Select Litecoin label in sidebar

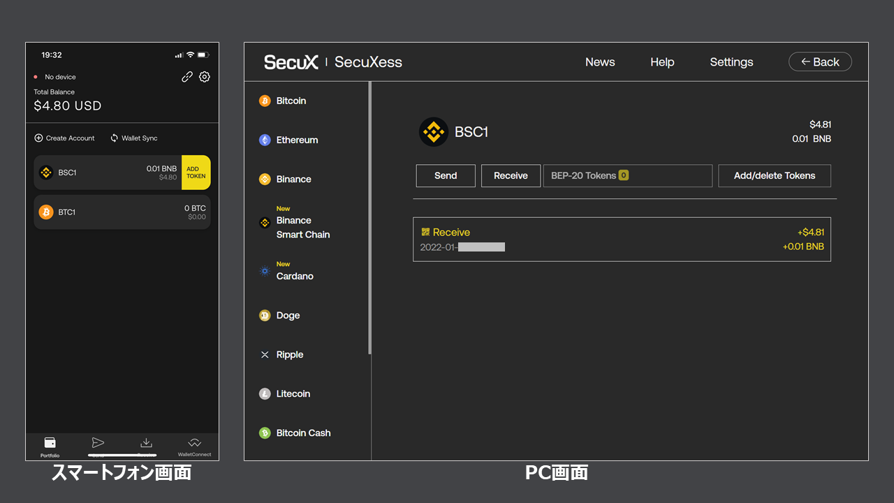(293, 394)
